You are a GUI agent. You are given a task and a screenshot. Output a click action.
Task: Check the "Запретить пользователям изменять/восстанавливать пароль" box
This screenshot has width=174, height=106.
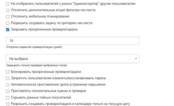[8, 78]
